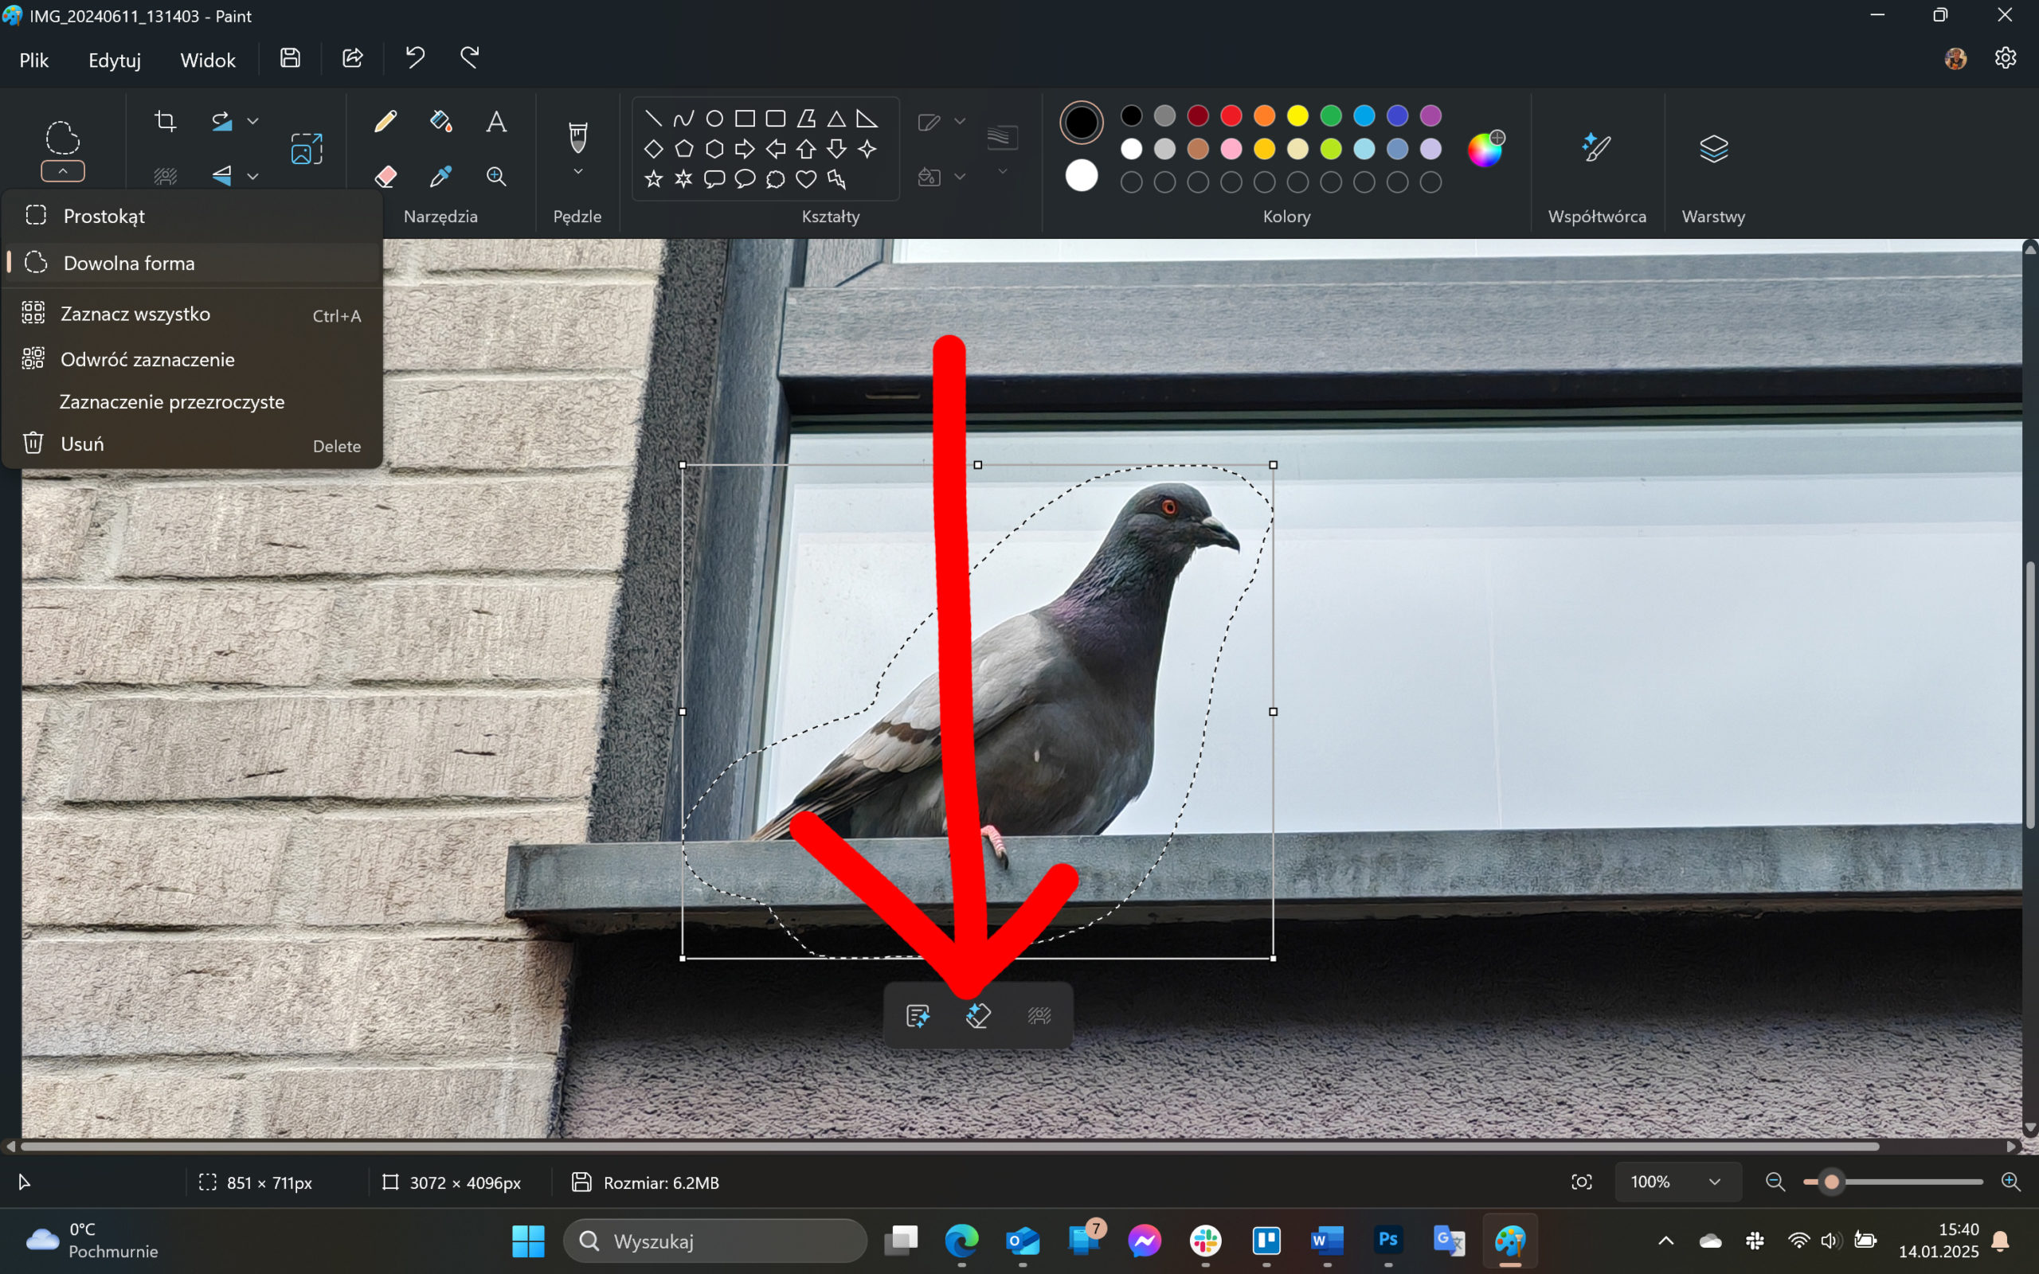Select the Pencil tool

(385, 121)
